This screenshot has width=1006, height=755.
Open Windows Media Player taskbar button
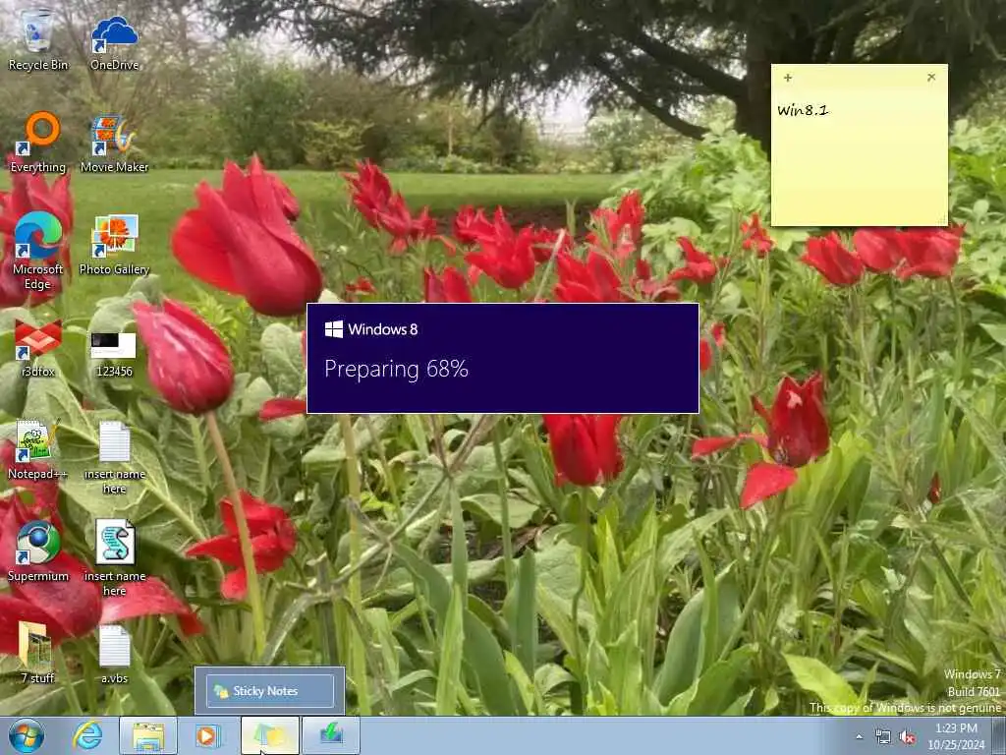(x=207, y=735)
